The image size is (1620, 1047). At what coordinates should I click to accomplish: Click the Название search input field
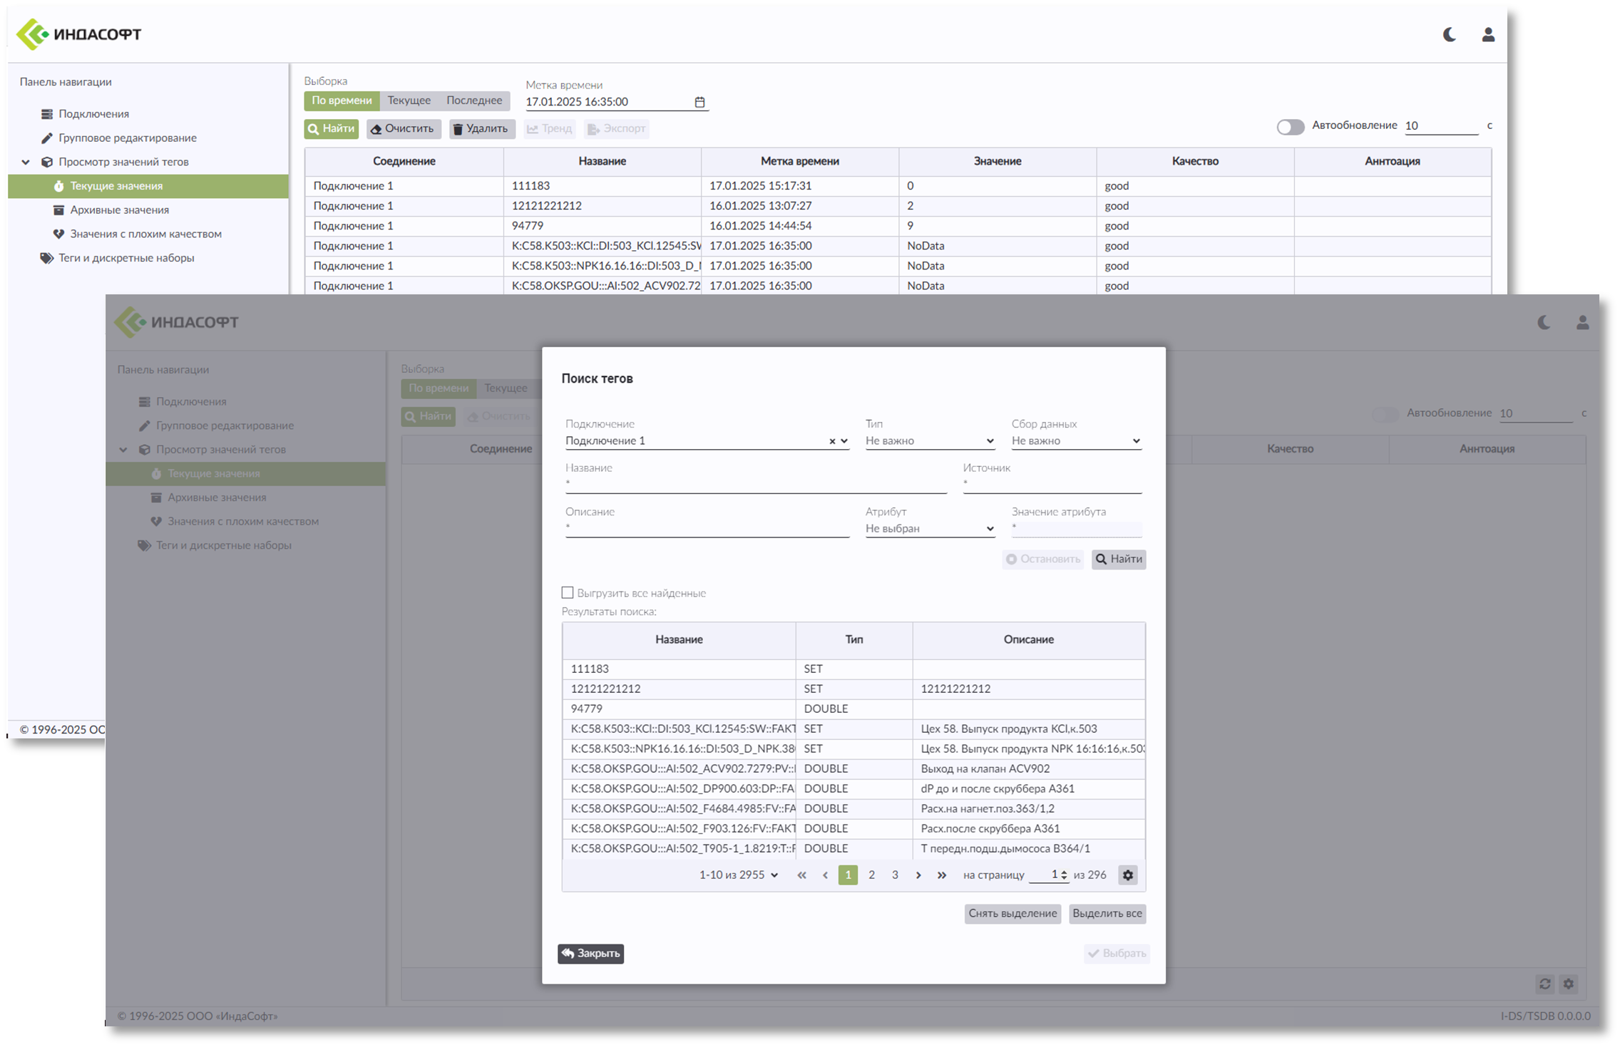pos(755,484)
